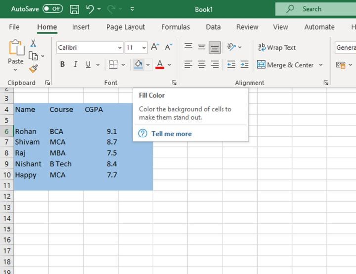Toggle the AutoSave switch
The height and width of the screenshot is (274, 356).
[52, 9]
